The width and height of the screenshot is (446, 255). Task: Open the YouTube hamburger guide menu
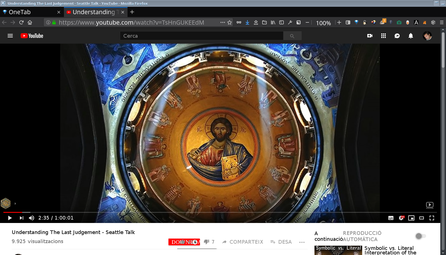[10, 36]
